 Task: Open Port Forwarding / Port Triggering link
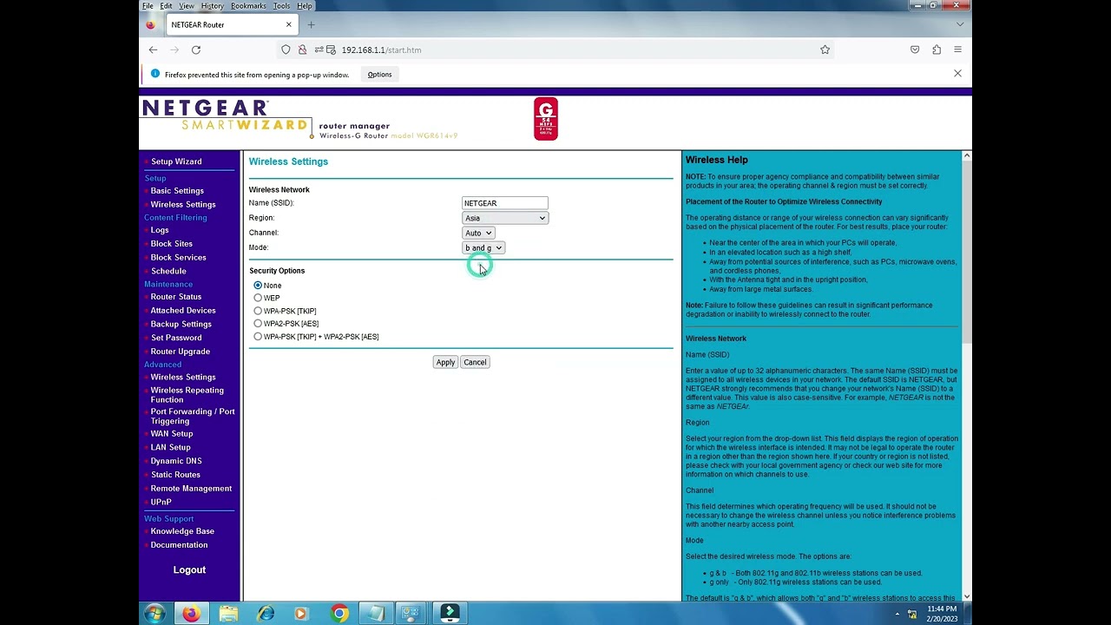click(x=193, y=417)
